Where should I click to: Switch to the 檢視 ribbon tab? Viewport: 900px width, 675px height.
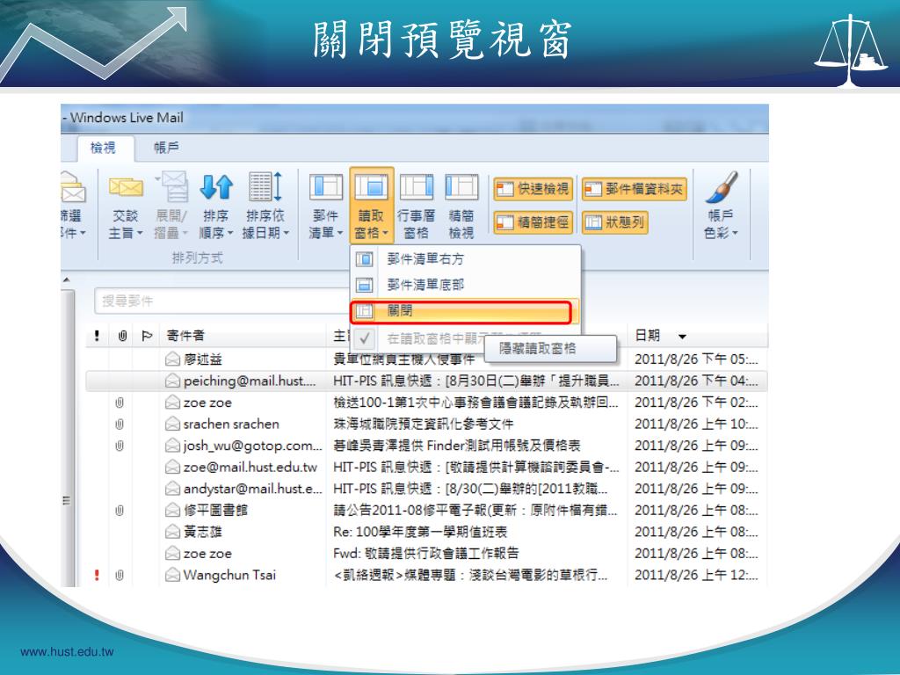tap(104, 148)
